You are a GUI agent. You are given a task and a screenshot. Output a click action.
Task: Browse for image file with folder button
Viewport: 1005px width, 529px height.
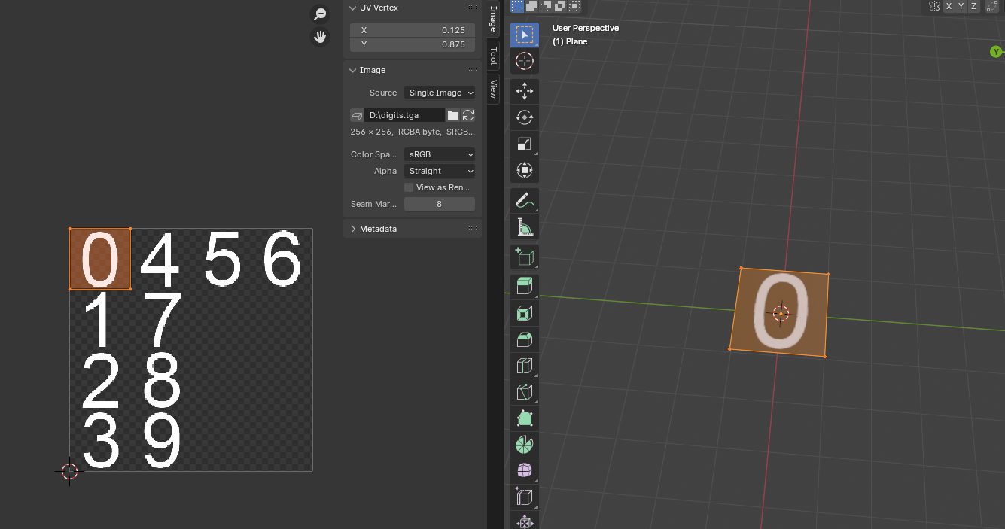pyautogui.click(x=452, y=115)
